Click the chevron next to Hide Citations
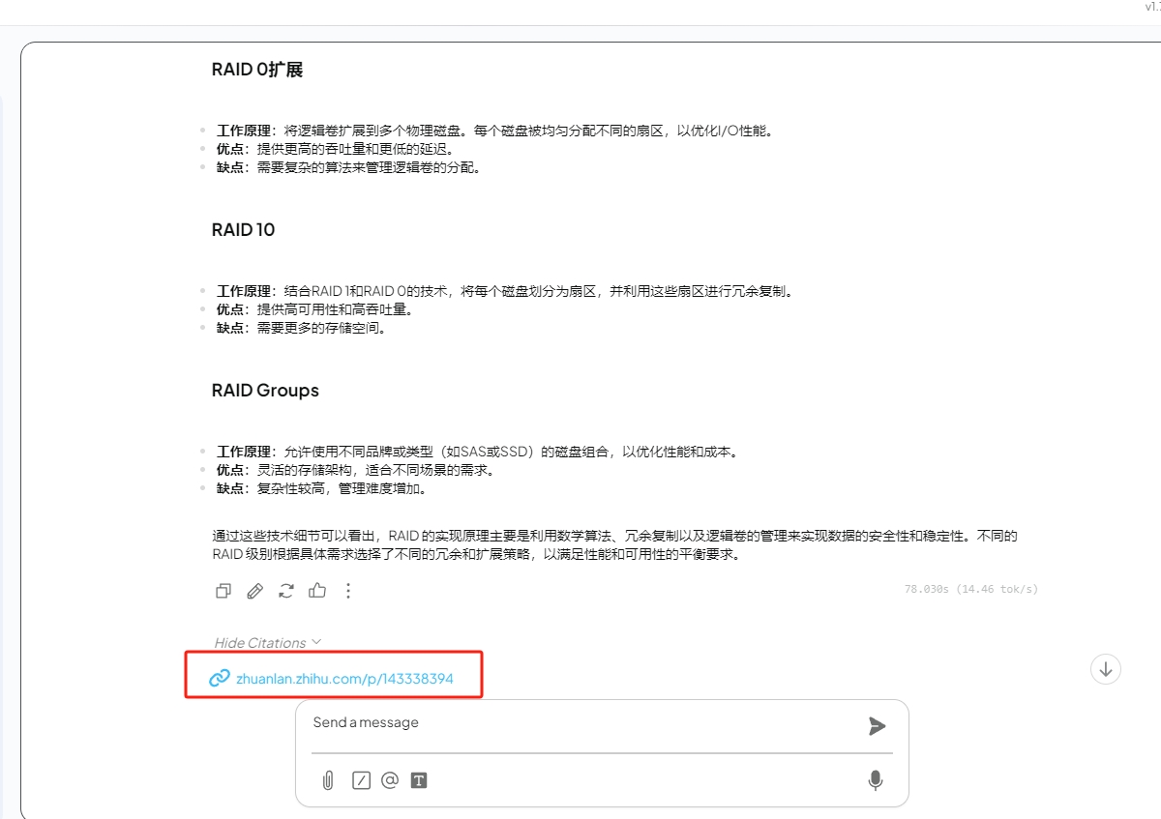The width and height of the screenshot is (1161, 819). point(316,642)
